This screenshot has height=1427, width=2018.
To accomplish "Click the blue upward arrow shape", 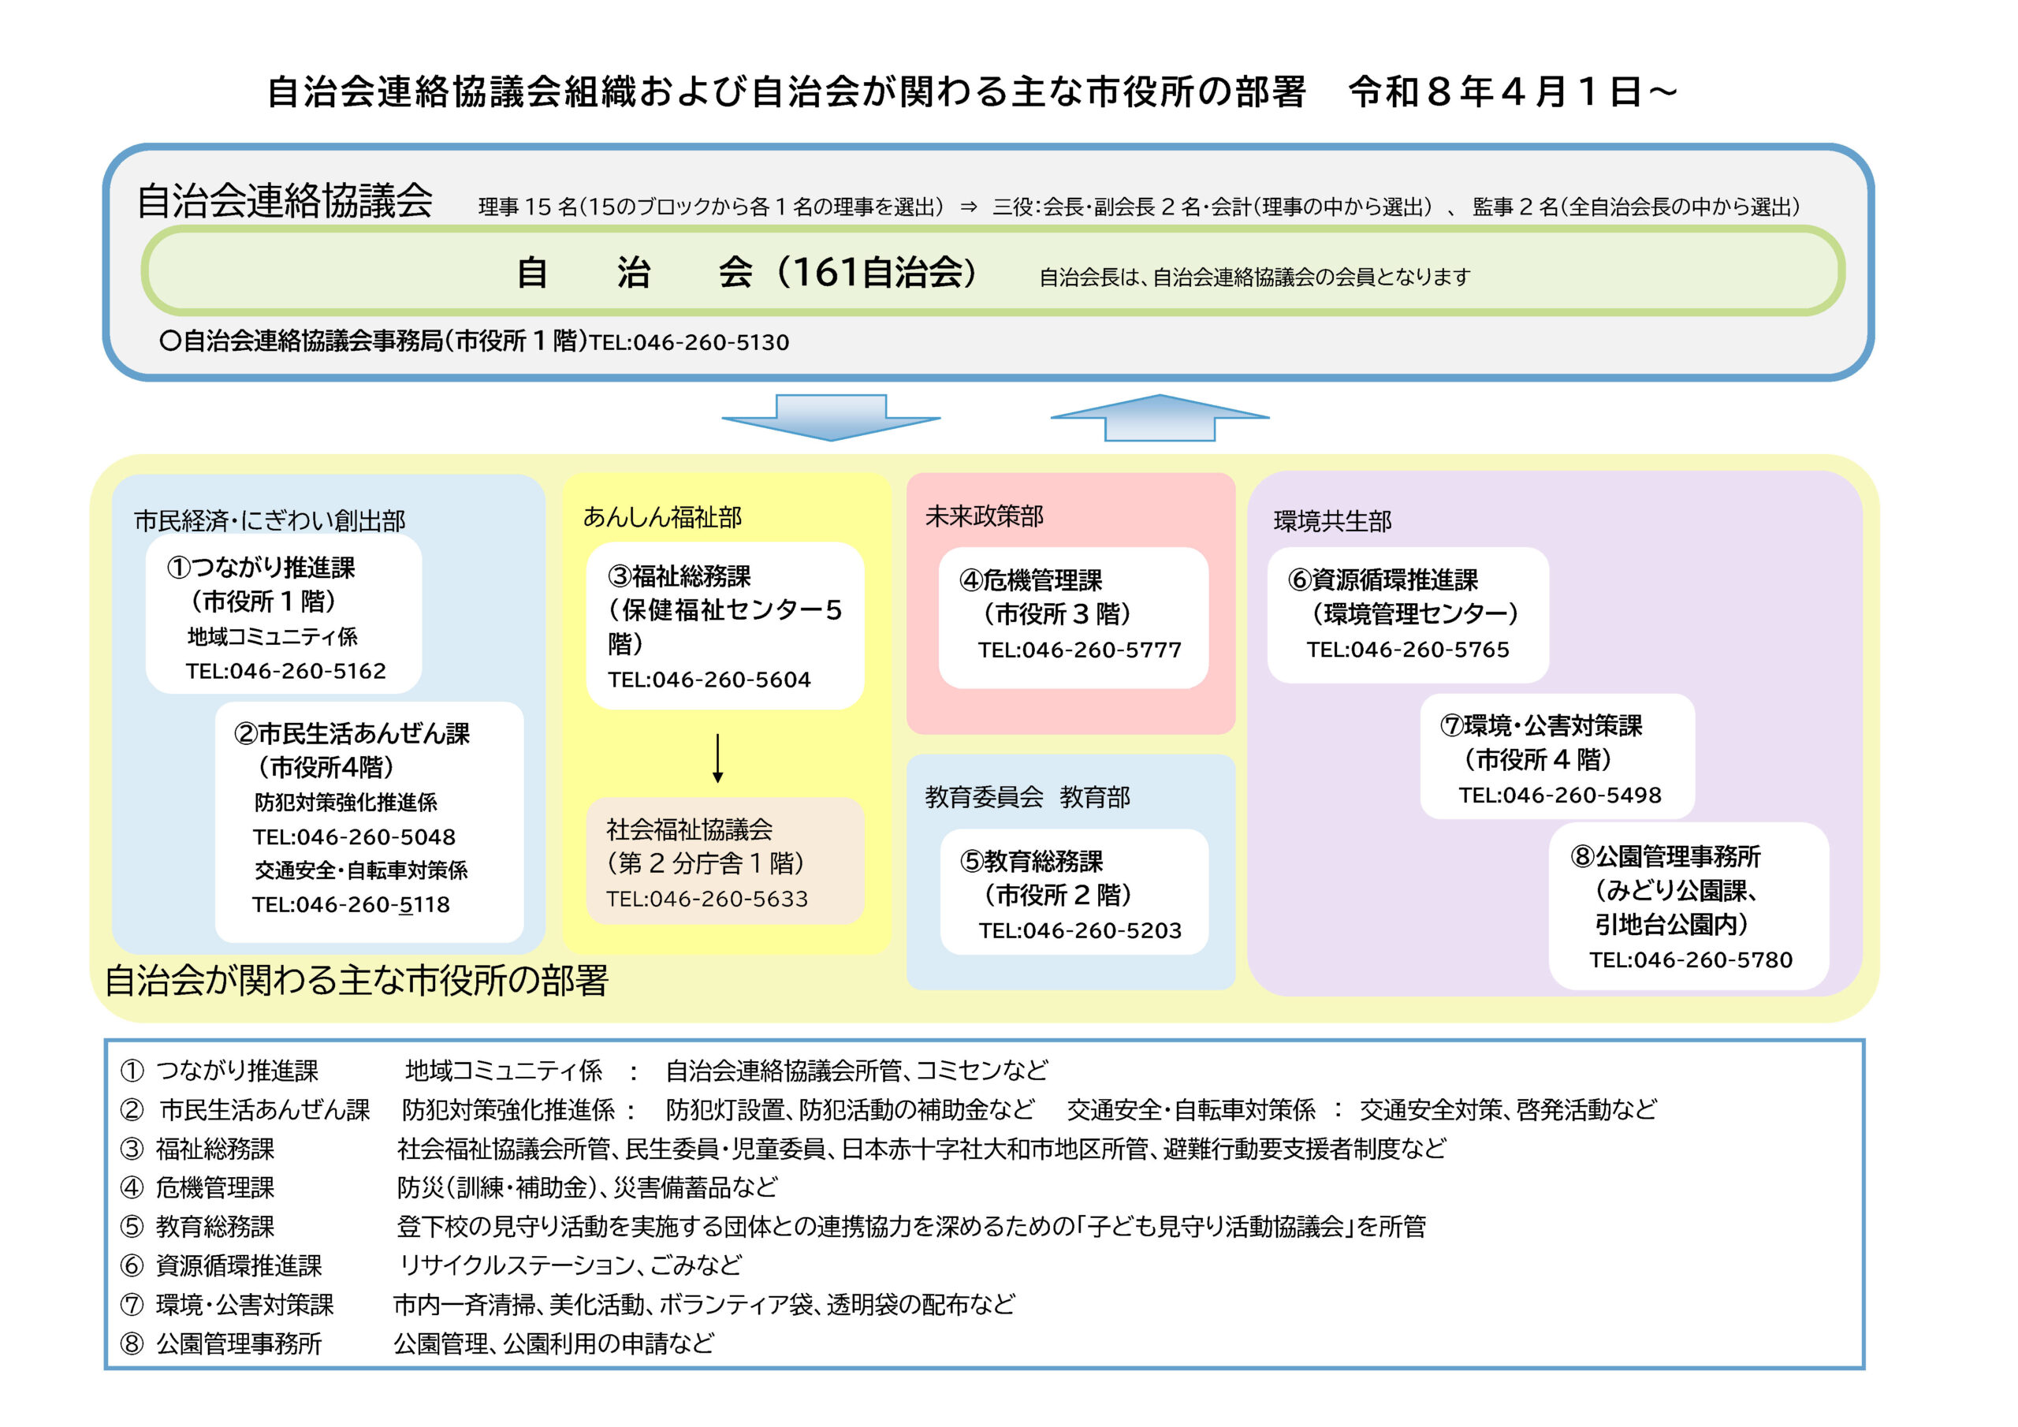I will 1160,418.
